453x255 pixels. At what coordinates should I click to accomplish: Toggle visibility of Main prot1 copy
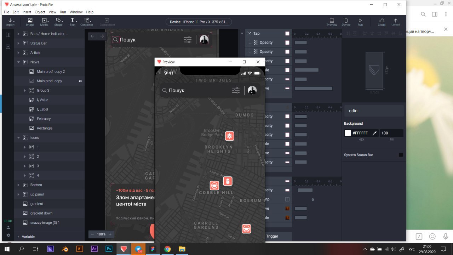[x=80, y=81]
